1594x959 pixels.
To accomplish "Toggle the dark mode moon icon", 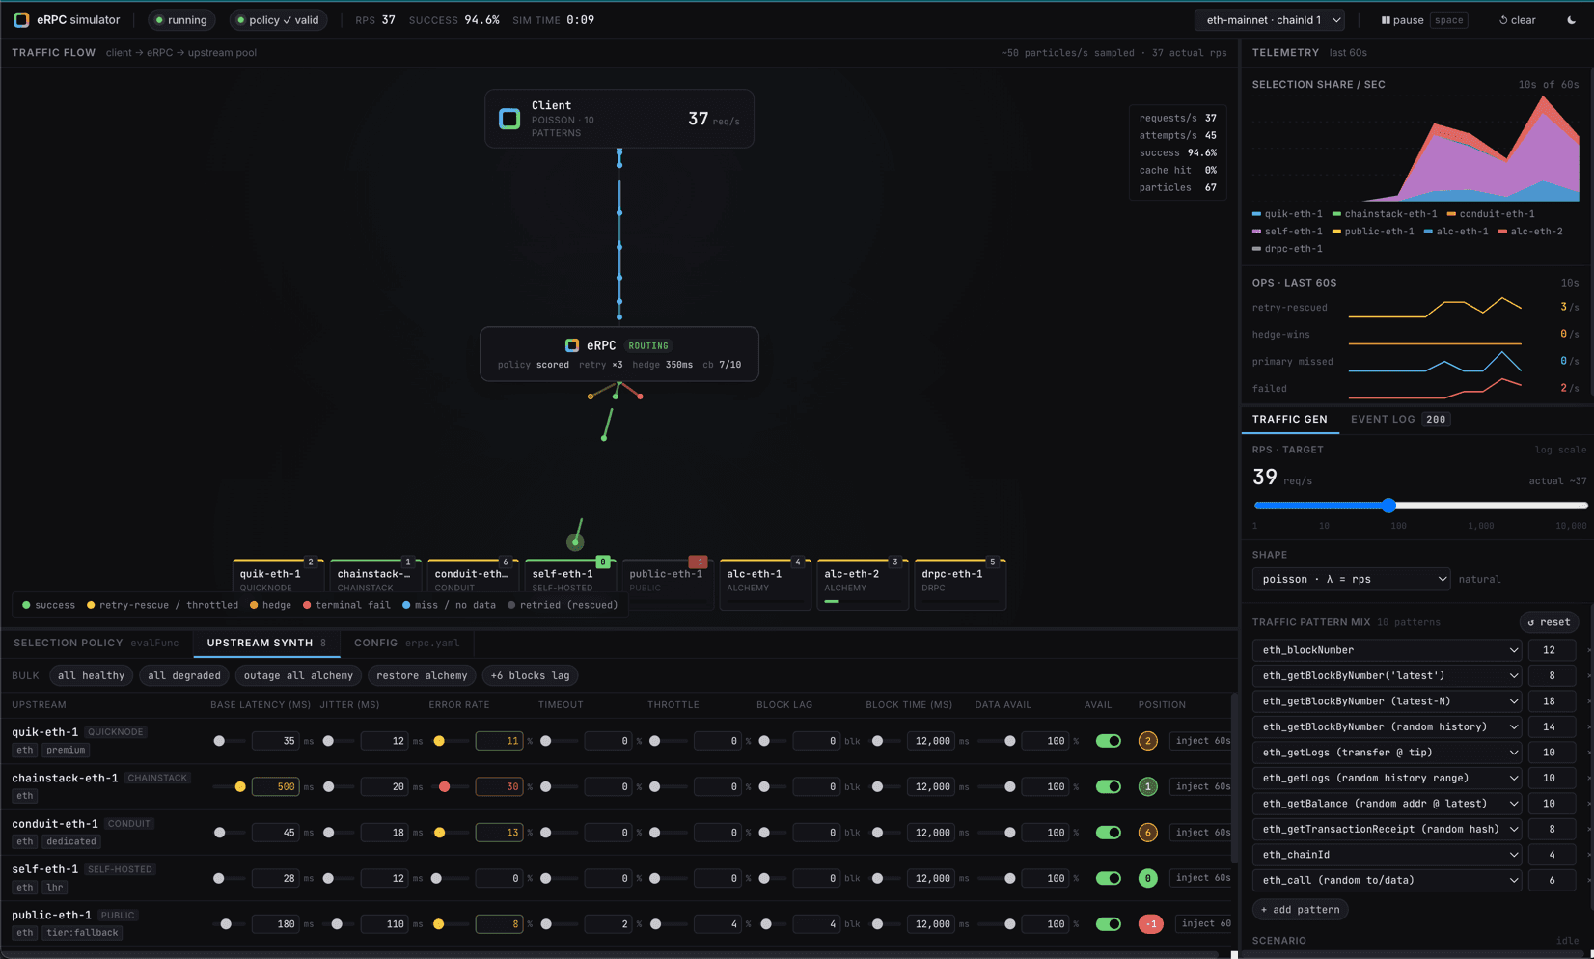I will (1571, 20).
